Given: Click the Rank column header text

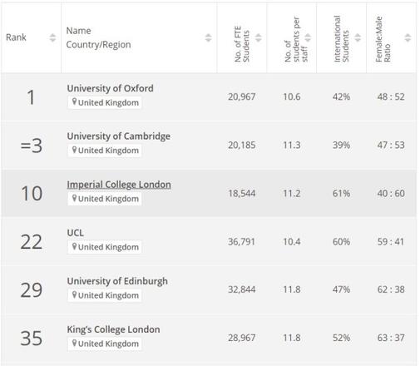Looking at the screenshot, I should tap(16, 37).
